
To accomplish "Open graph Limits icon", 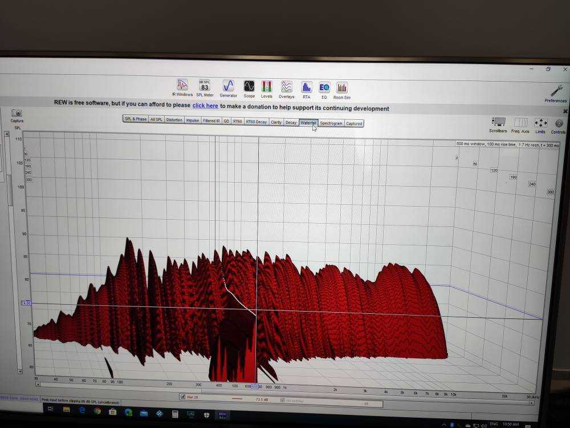I will 540,126.
